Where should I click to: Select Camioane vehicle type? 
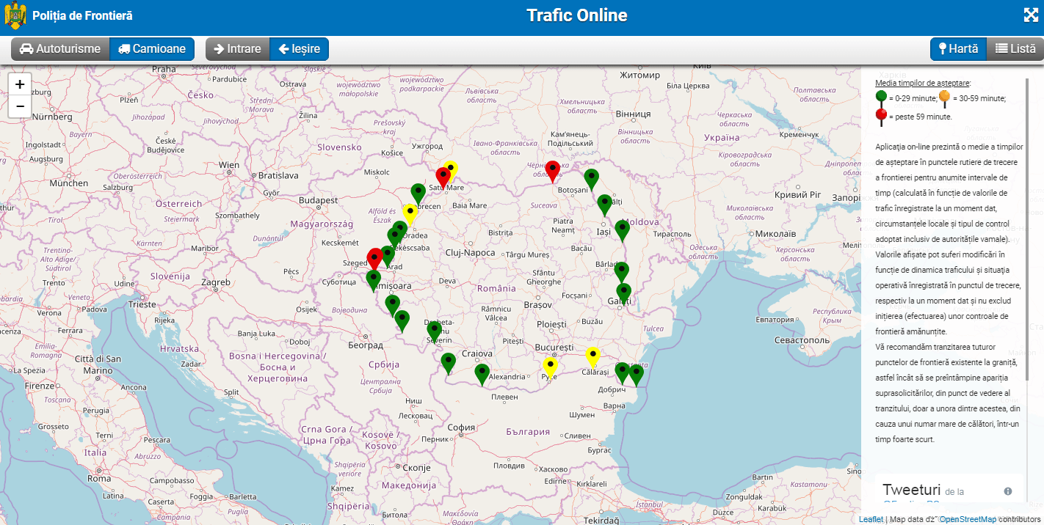click(152, 49)
